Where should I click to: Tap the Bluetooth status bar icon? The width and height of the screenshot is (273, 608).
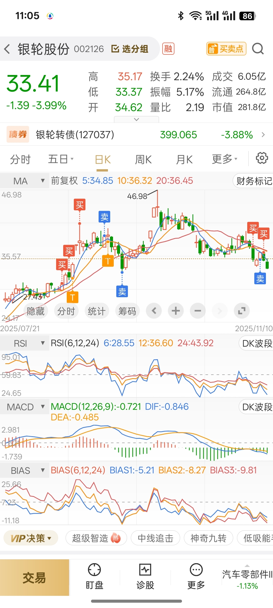point(181,16)
